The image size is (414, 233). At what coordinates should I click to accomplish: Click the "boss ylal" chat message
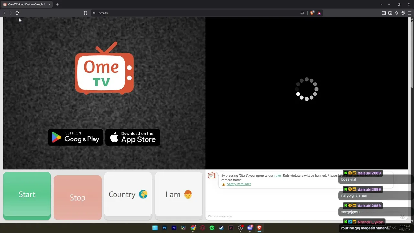pyautogui.click(x=349, y=180)
